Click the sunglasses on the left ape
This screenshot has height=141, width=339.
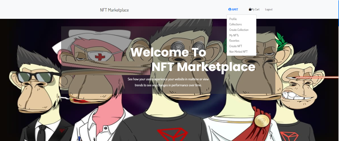pyautogui.click(x=35, y=76)
